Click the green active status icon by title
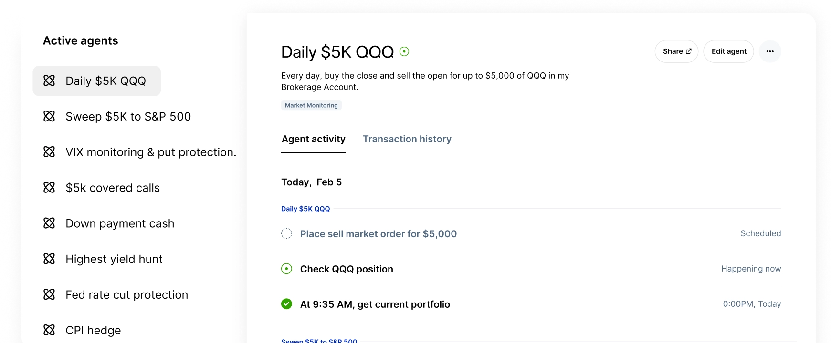The height and width of the screenshot is (343, 831). coord(404,51)
